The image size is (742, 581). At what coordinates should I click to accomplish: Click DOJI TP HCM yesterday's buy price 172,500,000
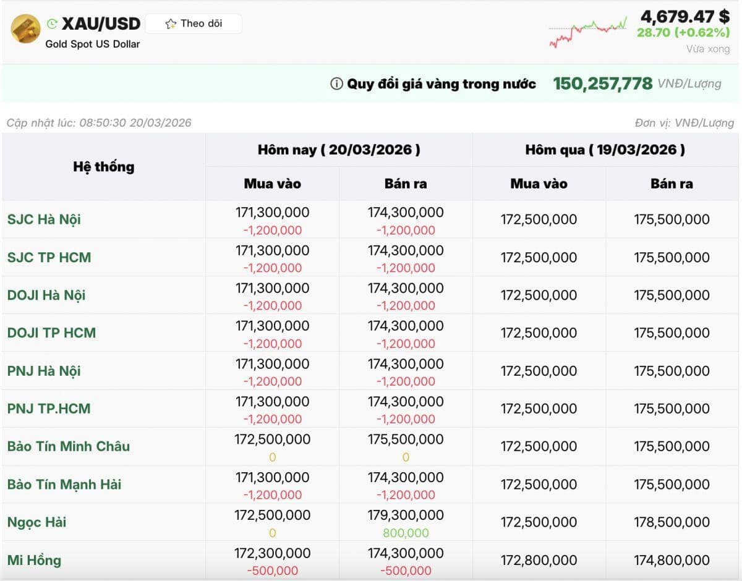coord(539,333)
